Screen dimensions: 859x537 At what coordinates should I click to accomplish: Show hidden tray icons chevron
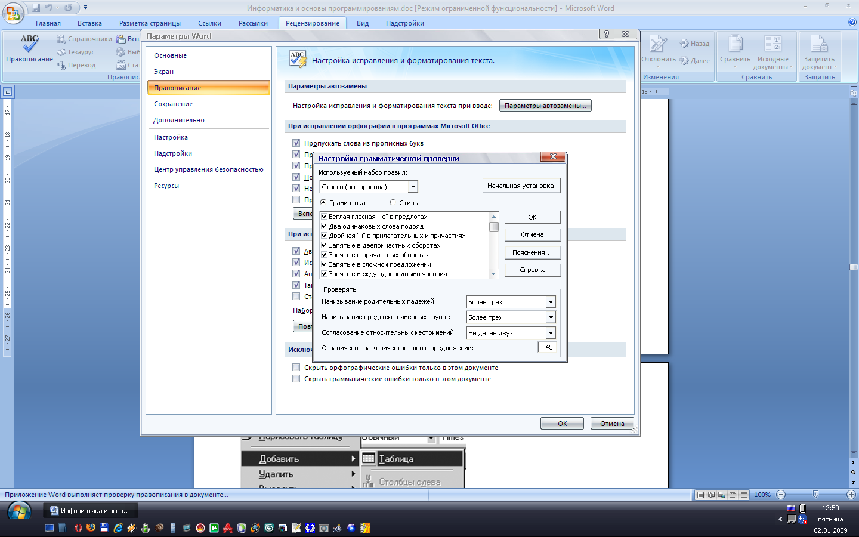tap(780, 519)
